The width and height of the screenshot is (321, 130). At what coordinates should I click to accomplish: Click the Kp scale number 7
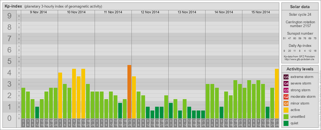(9, 39)
